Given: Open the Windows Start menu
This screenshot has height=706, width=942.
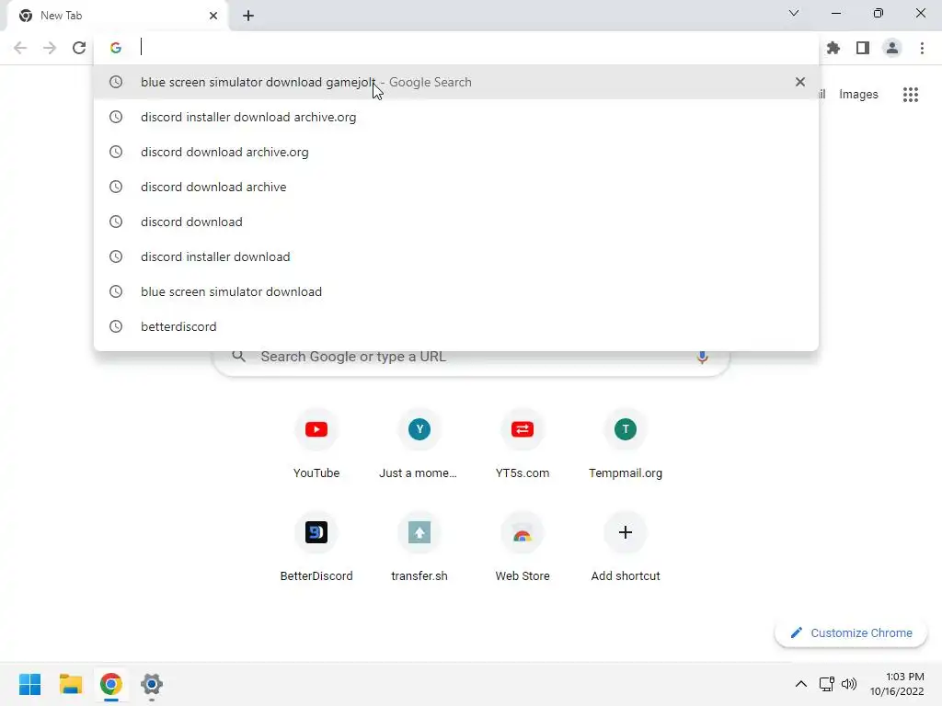Looking at the screenshot, I should [30, 684].
